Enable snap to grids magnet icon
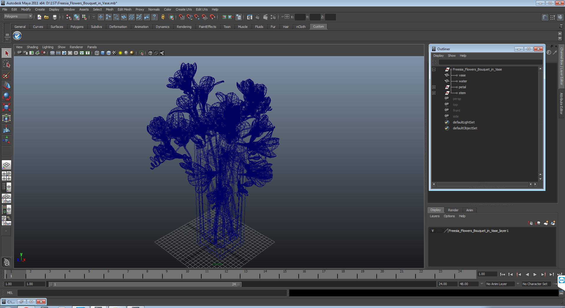565x308 pixels. [x=182, y=17]
